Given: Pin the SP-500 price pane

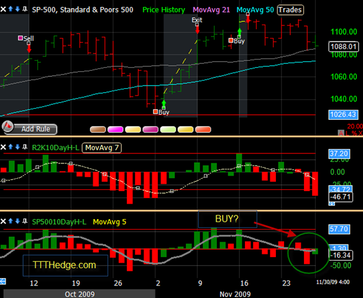Looking at the screenshot, I should click(24, 9).
